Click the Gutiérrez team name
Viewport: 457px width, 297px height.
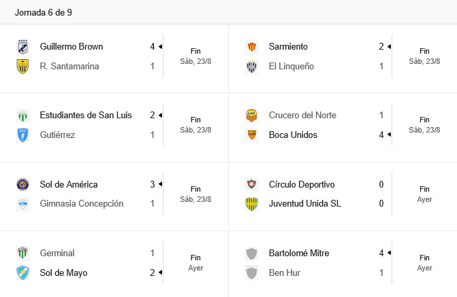coord(57,135)
